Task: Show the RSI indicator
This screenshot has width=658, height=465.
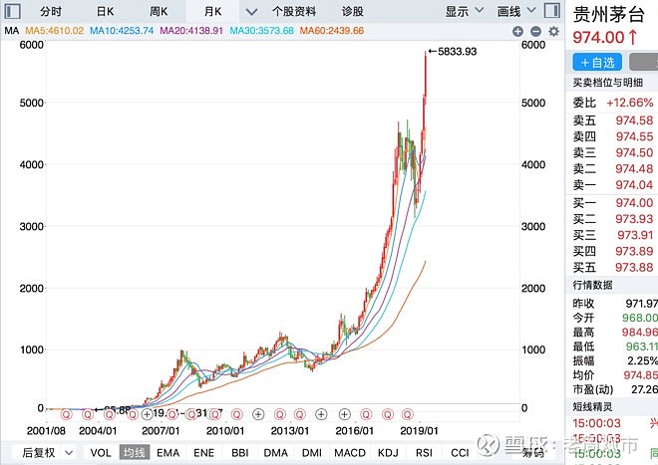Action: [424, 453]
